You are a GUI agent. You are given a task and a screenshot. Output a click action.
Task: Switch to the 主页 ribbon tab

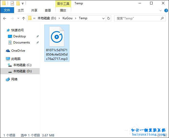(x=21, y=10)
